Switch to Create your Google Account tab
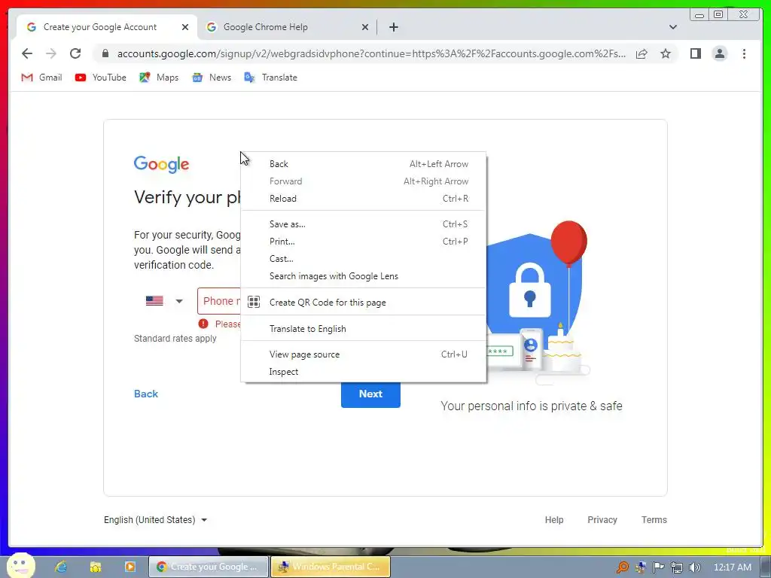Image resolution: width=771 pixels, height=578 pixels. 107,27
